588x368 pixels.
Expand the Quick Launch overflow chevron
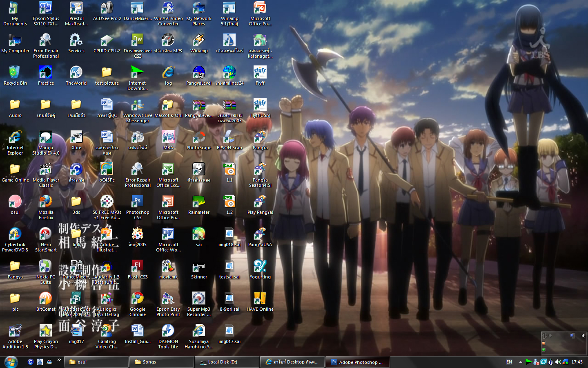(x=59, y=360)
